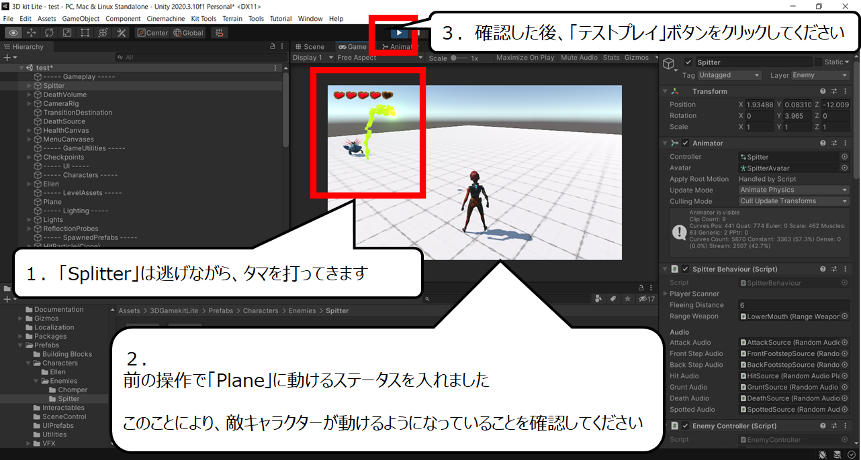Pick object for Attack Audio field

click(x=844, y=342)
